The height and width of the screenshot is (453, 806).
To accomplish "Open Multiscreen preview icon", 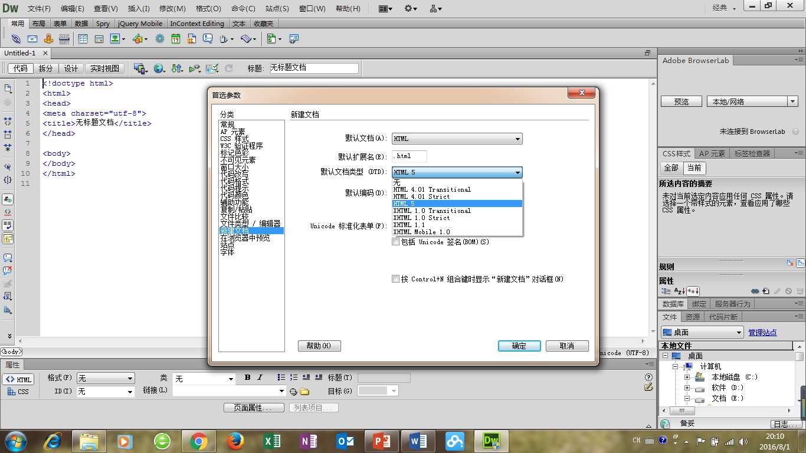I will tap(140, 68).
